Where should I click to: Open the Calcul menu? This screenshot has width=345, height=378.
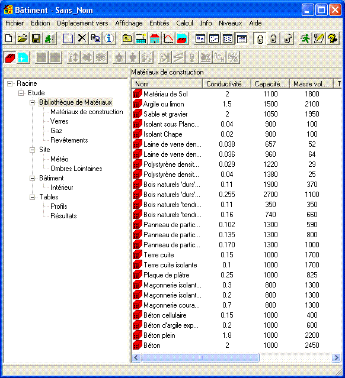pos(184,23)
